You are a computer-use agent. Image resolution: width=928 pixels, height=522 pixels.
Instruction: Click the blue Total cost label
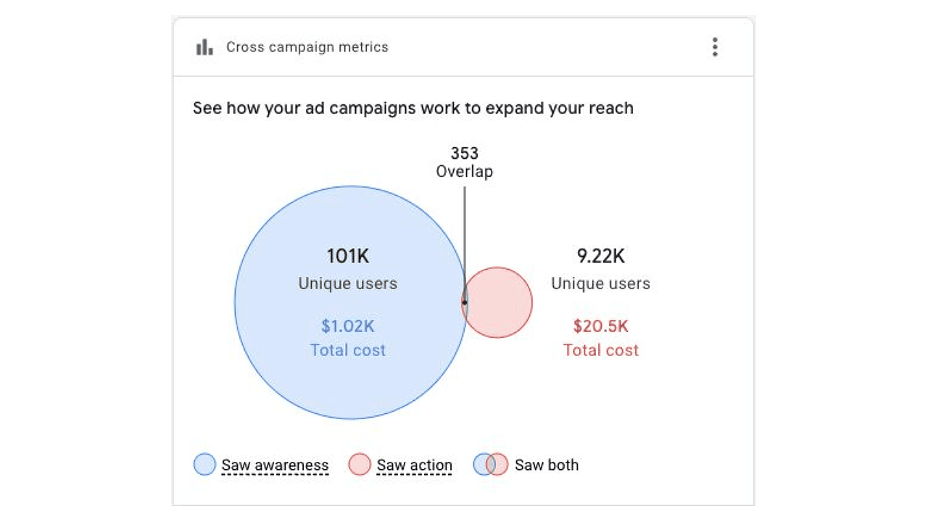pyautogui.click(x=348, y=350)
